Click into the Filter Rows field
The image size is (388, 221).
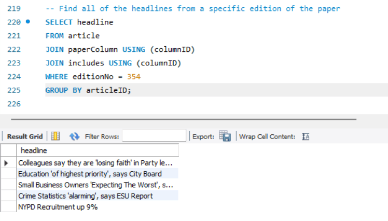(154, 136)
